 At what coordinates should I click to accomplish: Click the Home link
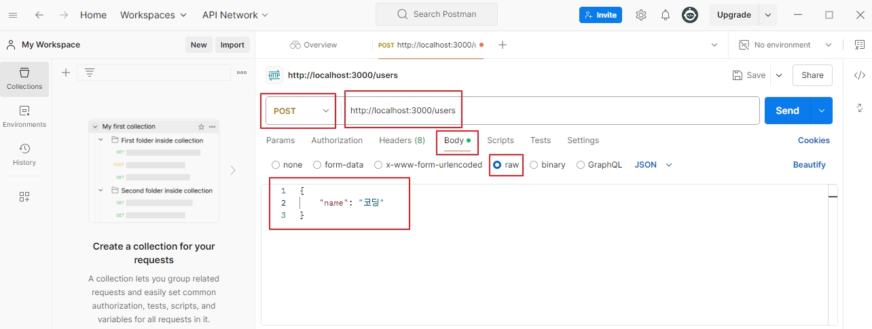tap(93, 15)
